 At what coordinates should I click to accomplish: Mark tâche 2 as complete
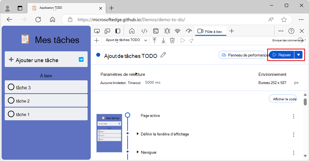tap(11, 101)
